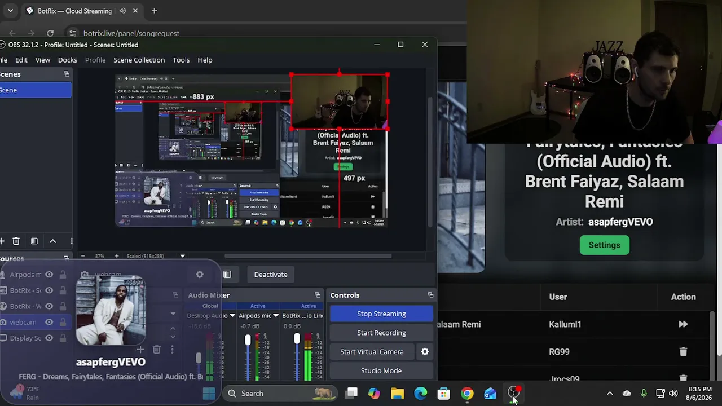Add a new scene with plus icon
This screenshot has height=406, width=722.
[2, 241]
